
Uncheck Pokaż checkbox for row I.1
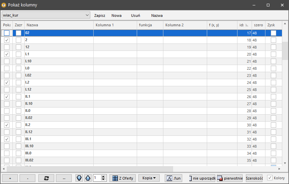coord(7,54)
